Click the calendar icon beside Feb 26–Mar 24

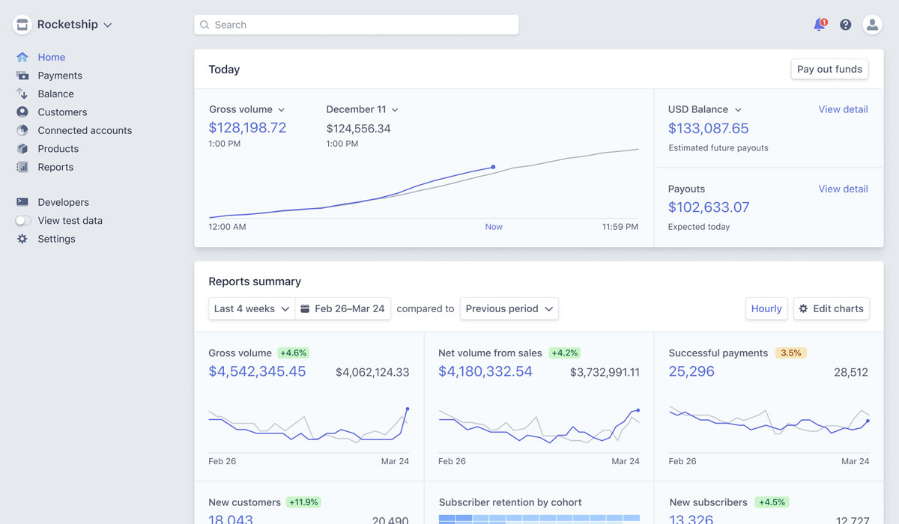coord(305,308)
